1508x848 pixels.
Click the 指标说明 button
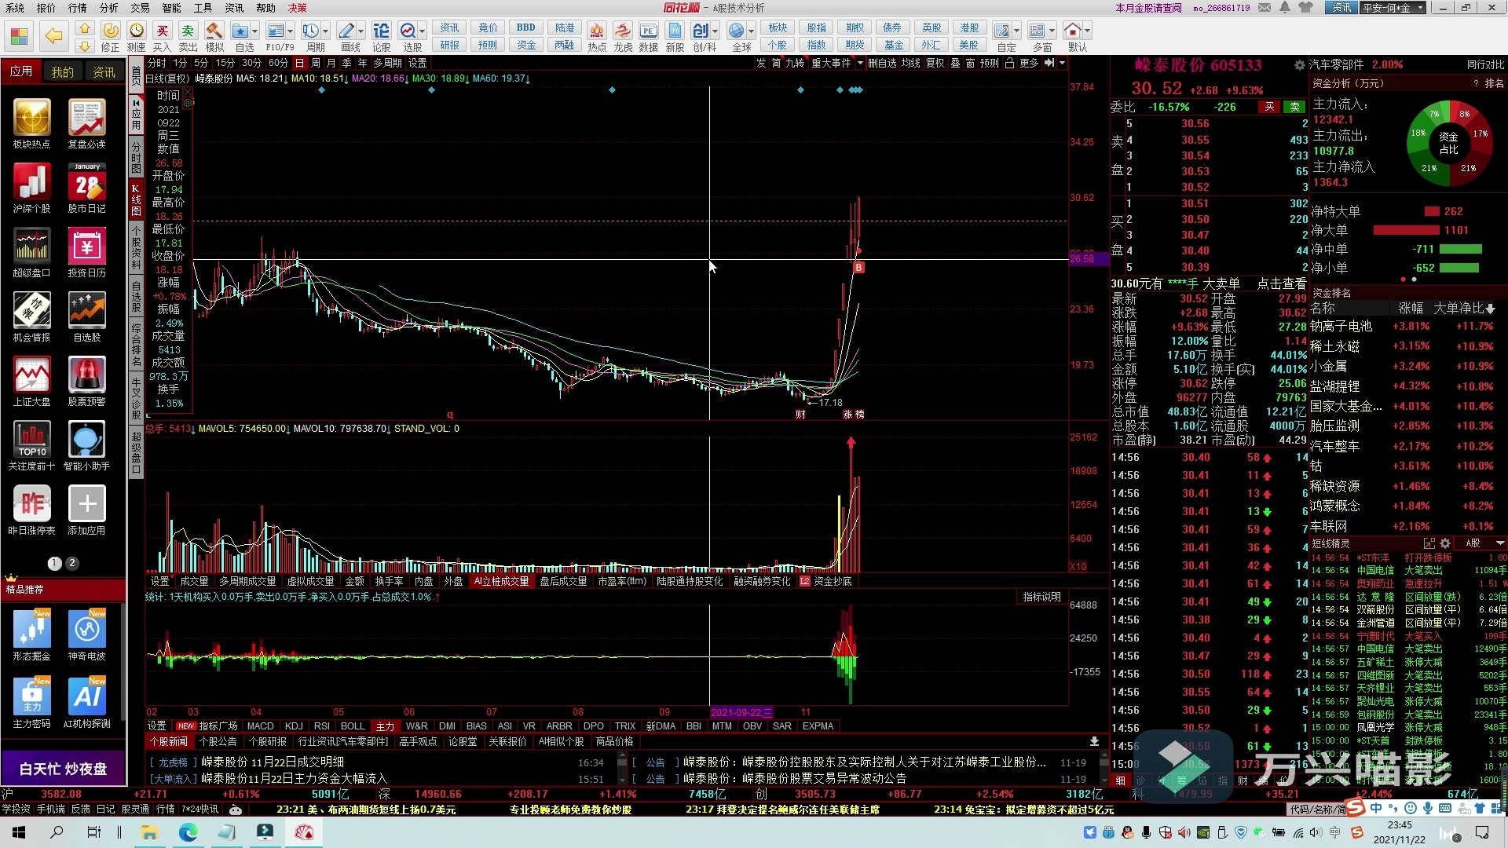tap(1041, 598)
